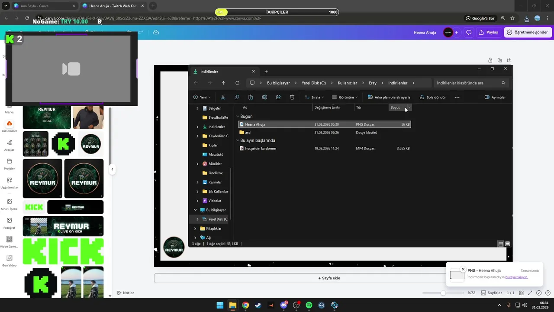This screenshot has width=554, height=312.
Task: Open Fotoğraf in Canva sidebar
Action: pyautogui.click(x=9, y=223)
